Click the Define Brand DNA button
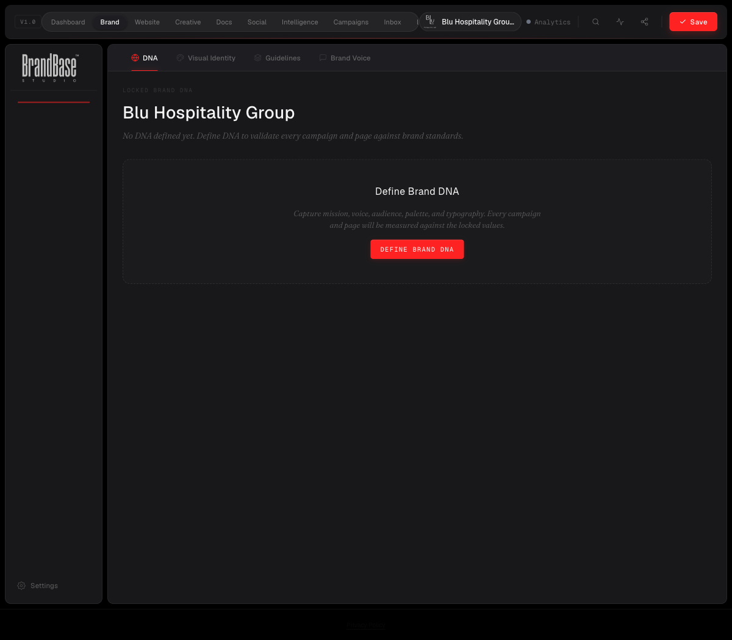Viewport: 732px width, 640px height. (417, 249)
